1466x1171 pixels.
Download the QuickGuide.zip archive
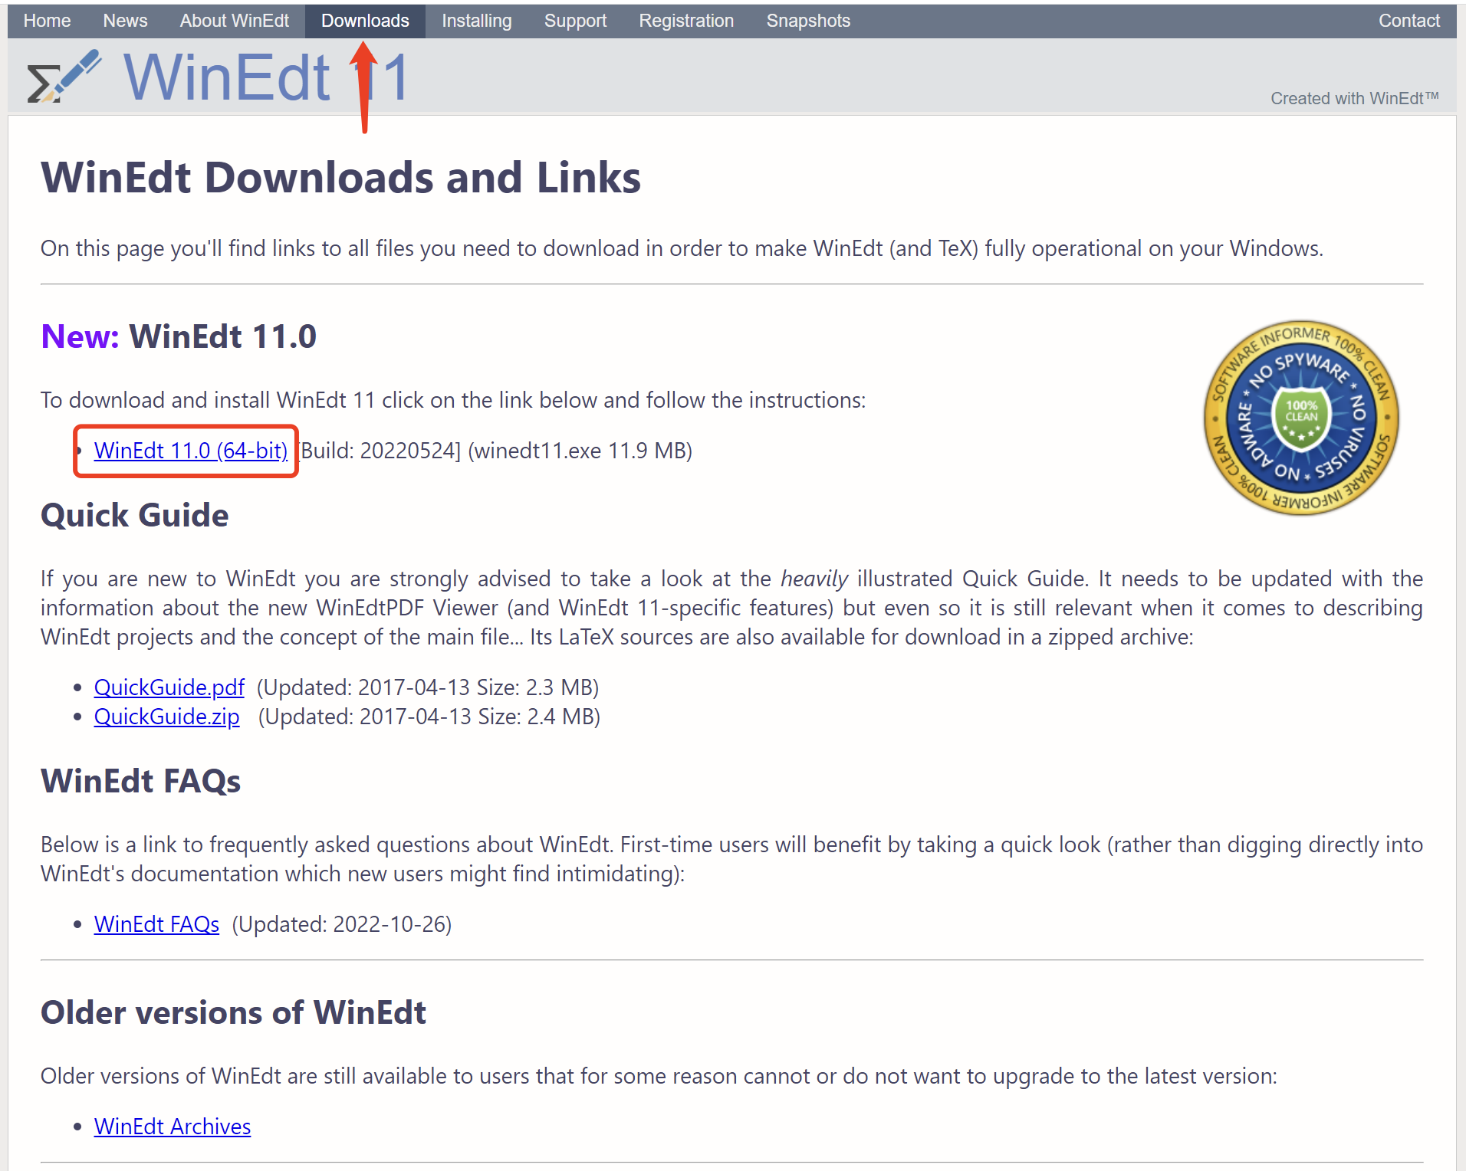[166, 717]
